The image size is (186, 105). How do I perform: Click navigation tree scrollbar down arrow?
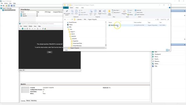[x=106, y=48]
